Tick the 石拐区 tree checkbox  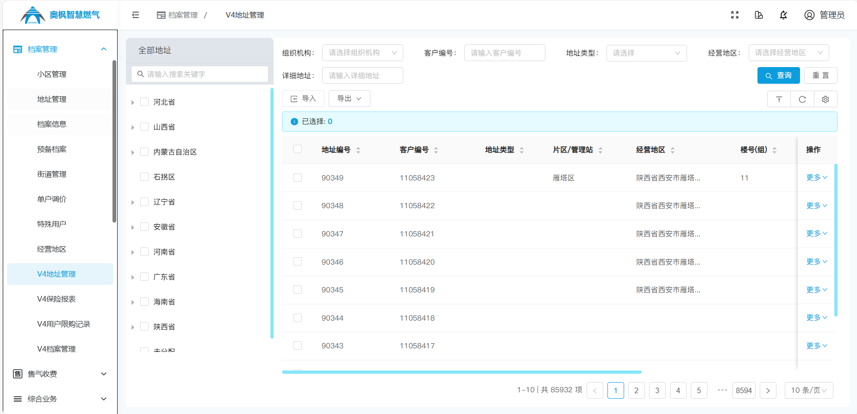click(144, 177)
